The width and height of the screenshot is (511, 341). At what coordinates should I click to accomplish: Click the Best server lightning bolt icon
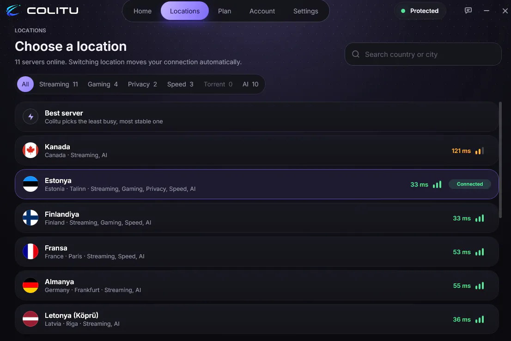coord(30,117)
